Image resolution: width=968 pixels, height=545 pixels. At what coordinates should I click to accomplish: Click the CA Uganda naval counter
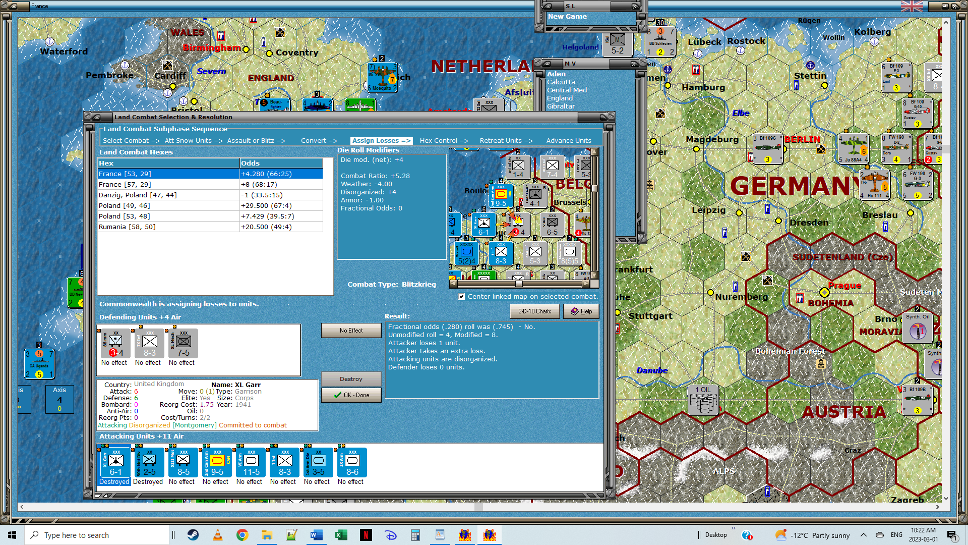39,364
